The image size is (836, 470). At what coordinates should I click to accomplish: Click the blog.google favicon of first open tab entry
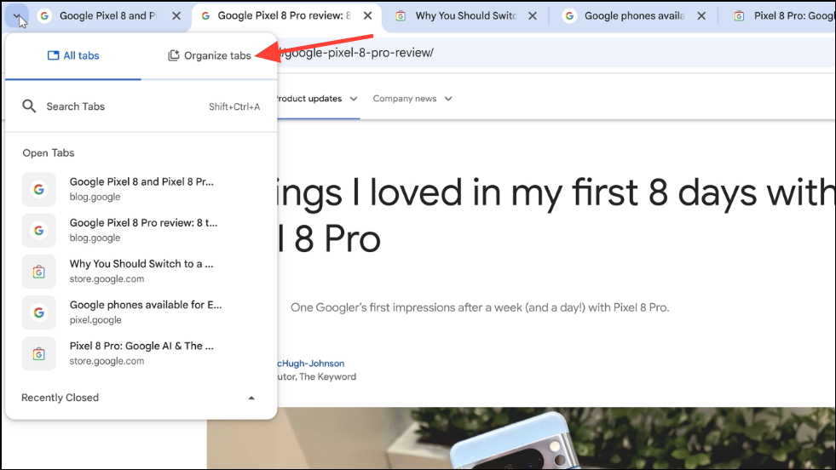39,189
